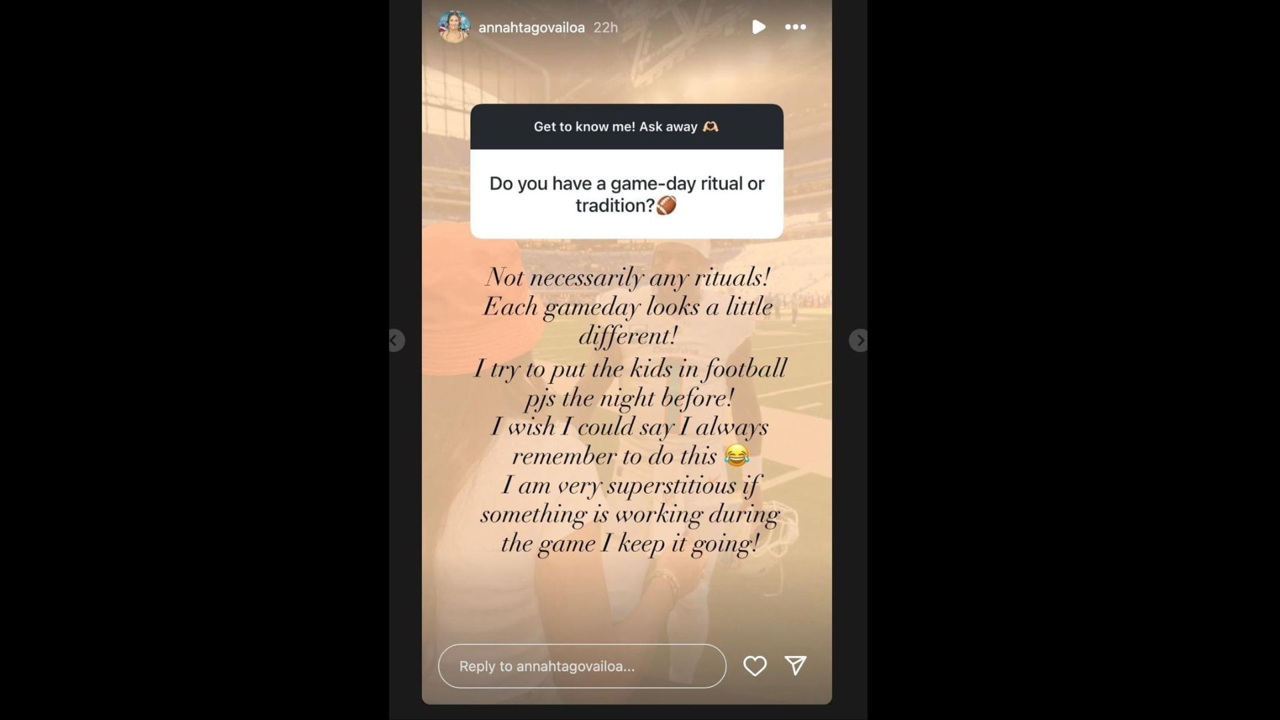The image size is (1280, 720).
Task: Open the three-dot more options menu
Action: (x=795, y=27)
